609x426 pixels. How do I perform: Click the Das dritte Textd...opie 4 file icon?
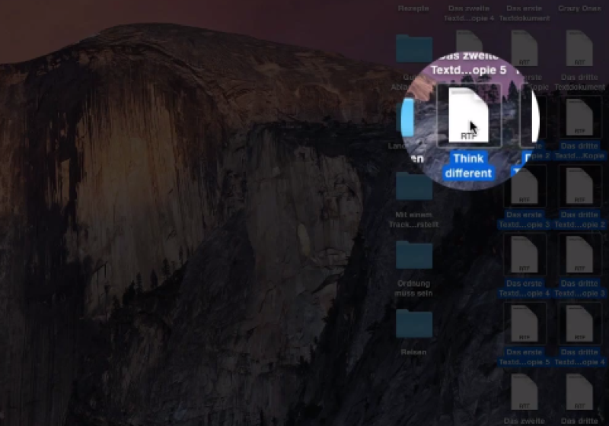click(579, 323)
